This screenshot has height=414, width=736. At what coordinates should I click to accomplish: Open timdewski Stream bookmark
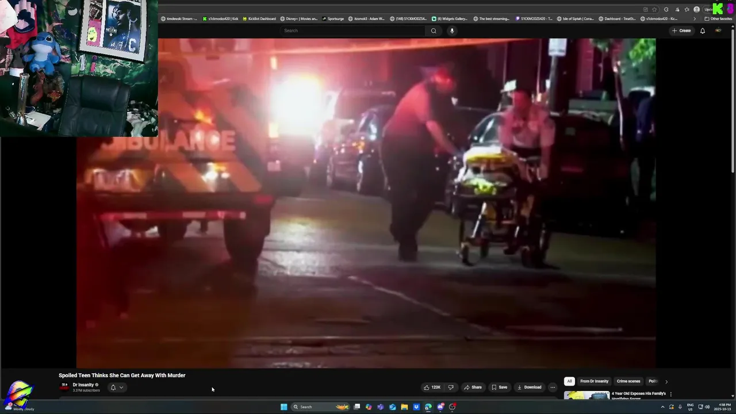click(179, 18)
